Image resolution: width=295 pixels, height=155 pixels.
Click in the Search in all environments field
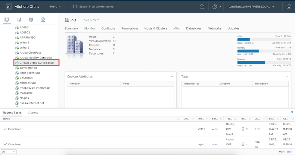pos(96,7)
